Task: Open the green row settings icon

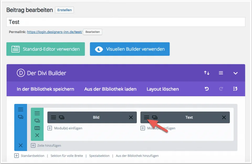Action: [x=37, y=113]
